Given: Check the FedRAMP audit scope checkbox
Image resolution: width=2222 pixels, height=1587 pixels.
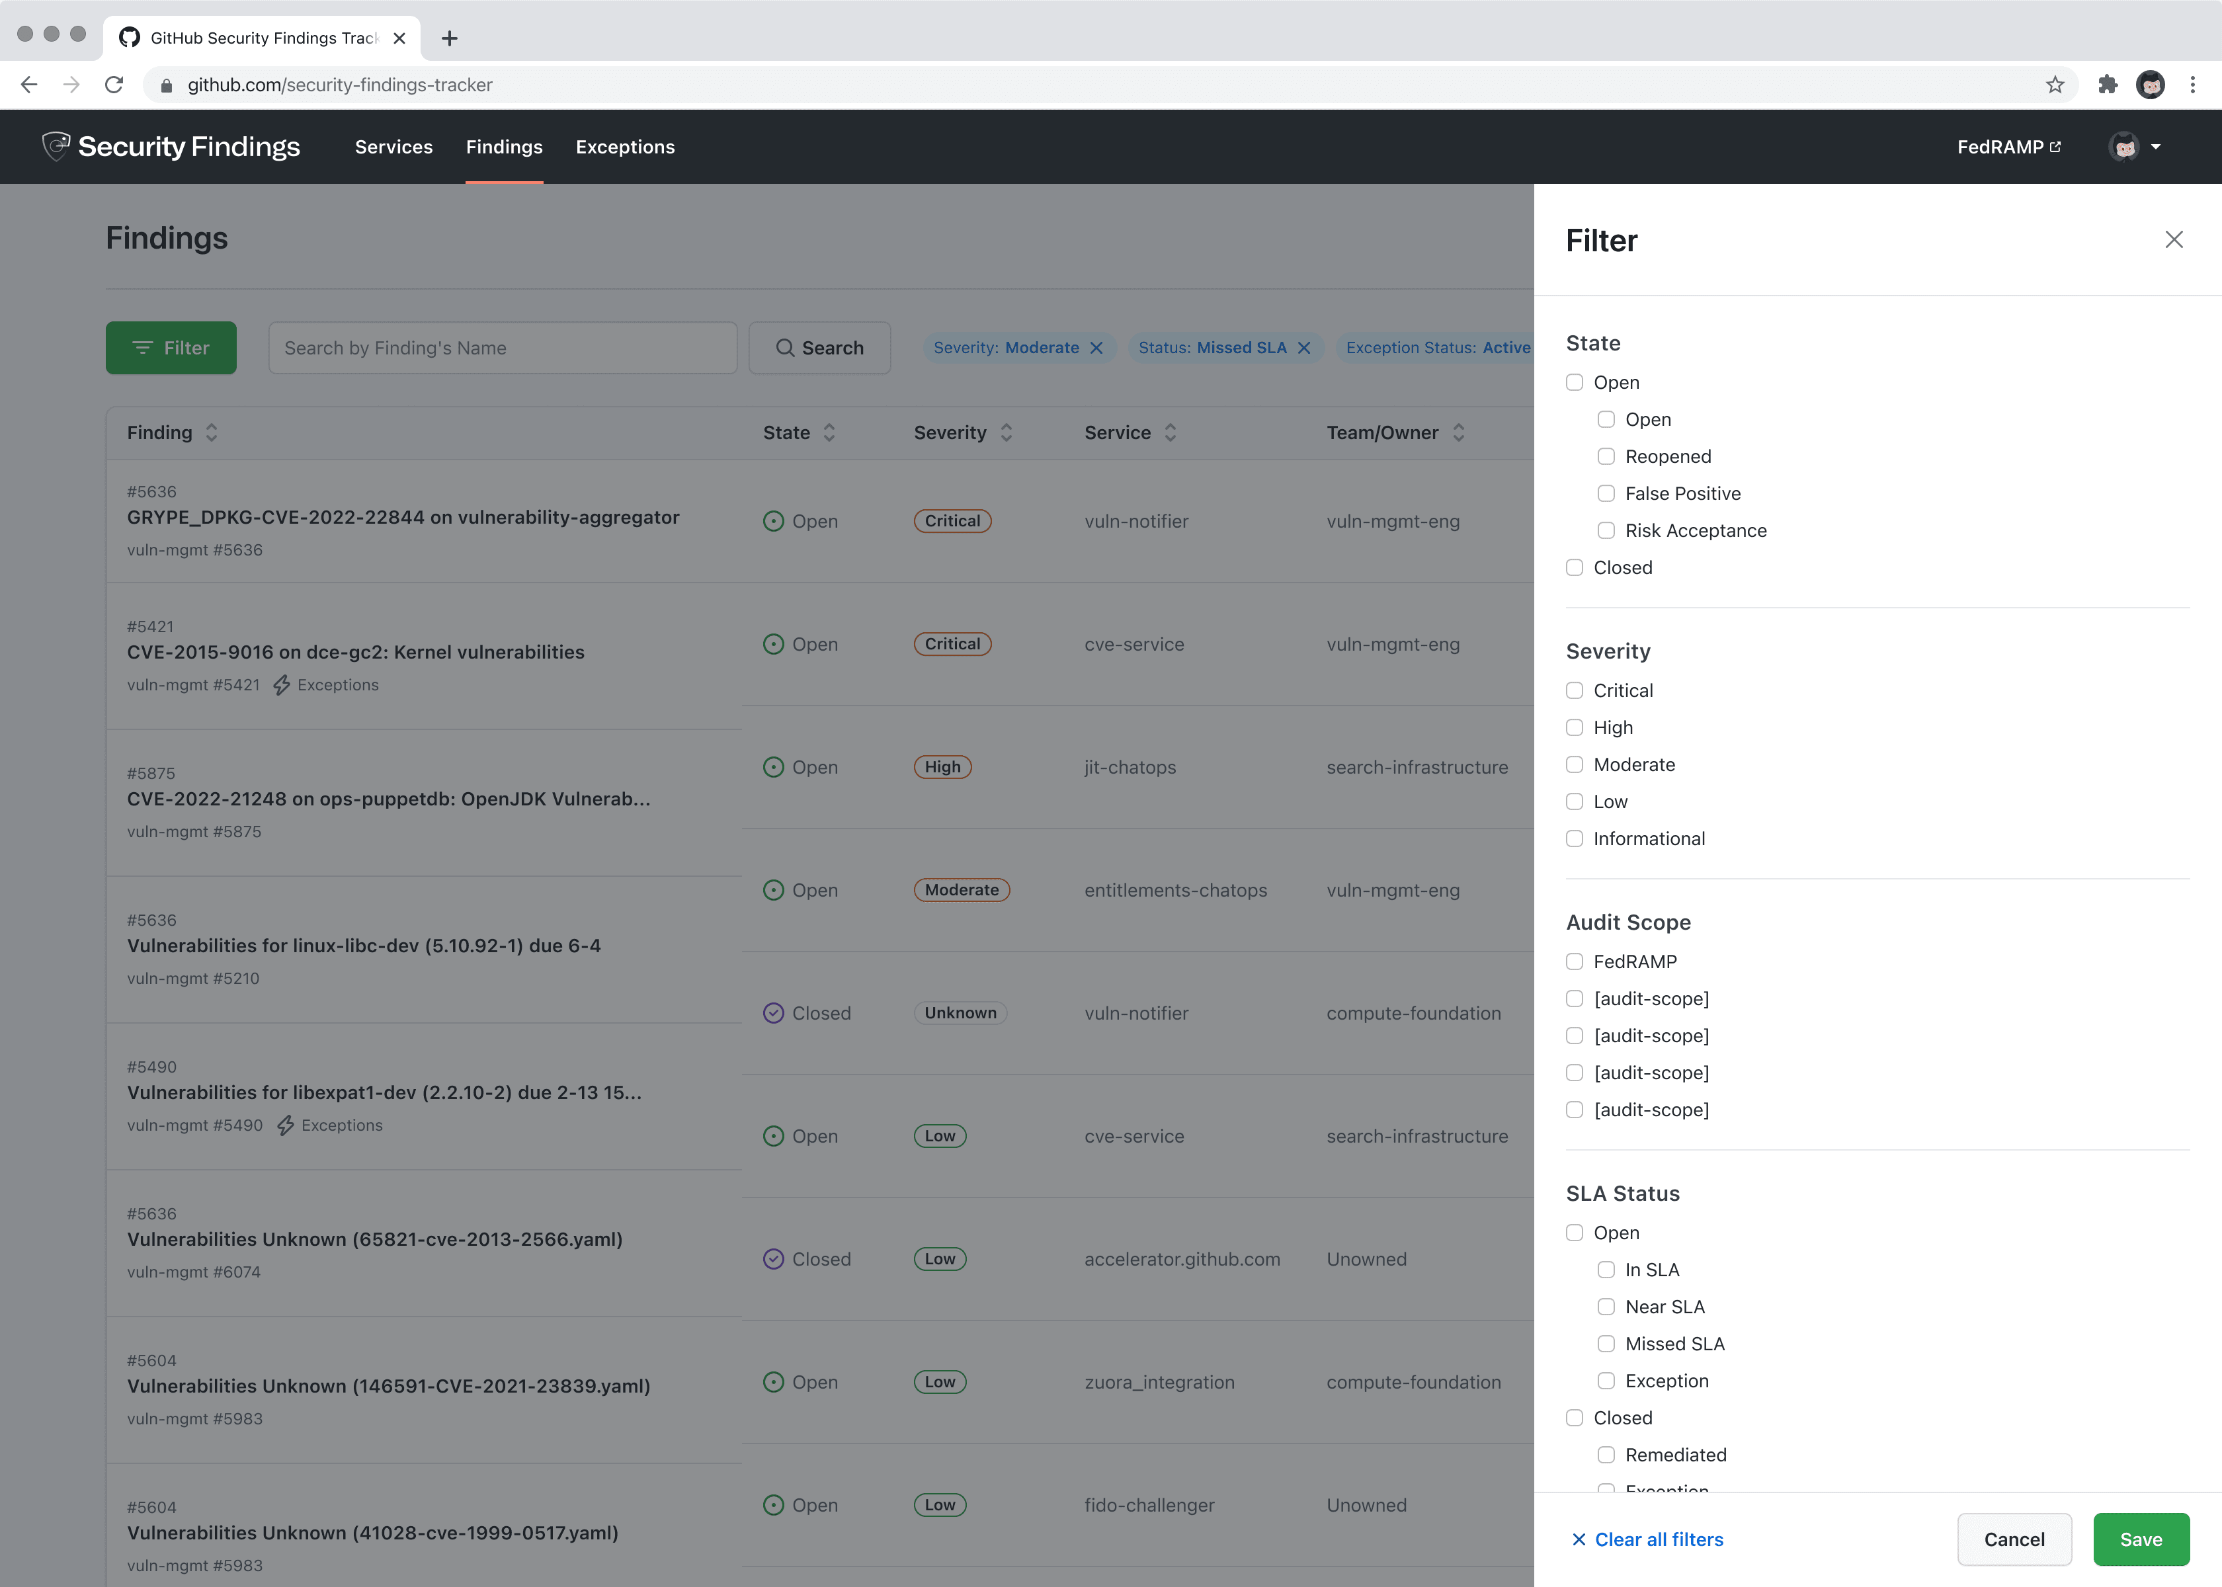Looking at the screenshot, I should [x=1574, y=961].
